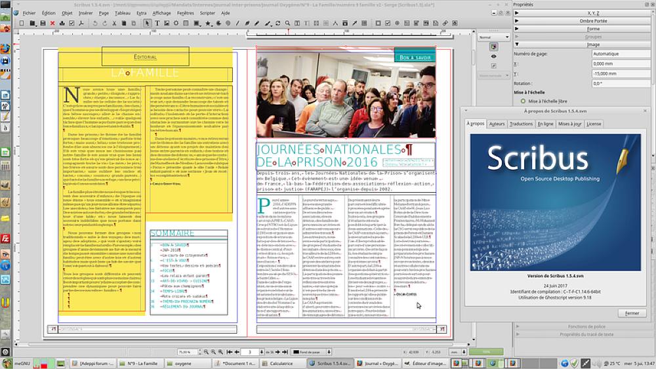656x369 pixels.
Task: Toggle the eye preview mode icon
Action: (494, 56)
